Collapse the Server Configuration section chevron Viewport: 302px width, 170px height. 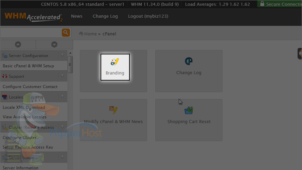coord(63,55)
